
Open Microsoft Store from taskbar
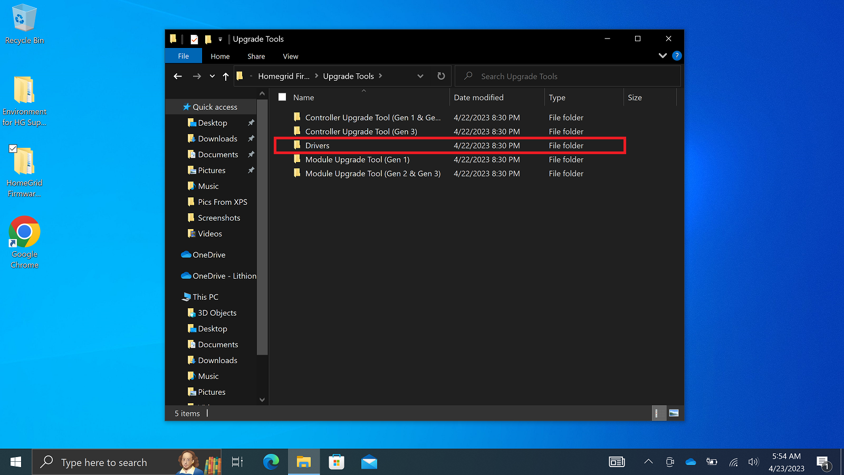[337, 462]
